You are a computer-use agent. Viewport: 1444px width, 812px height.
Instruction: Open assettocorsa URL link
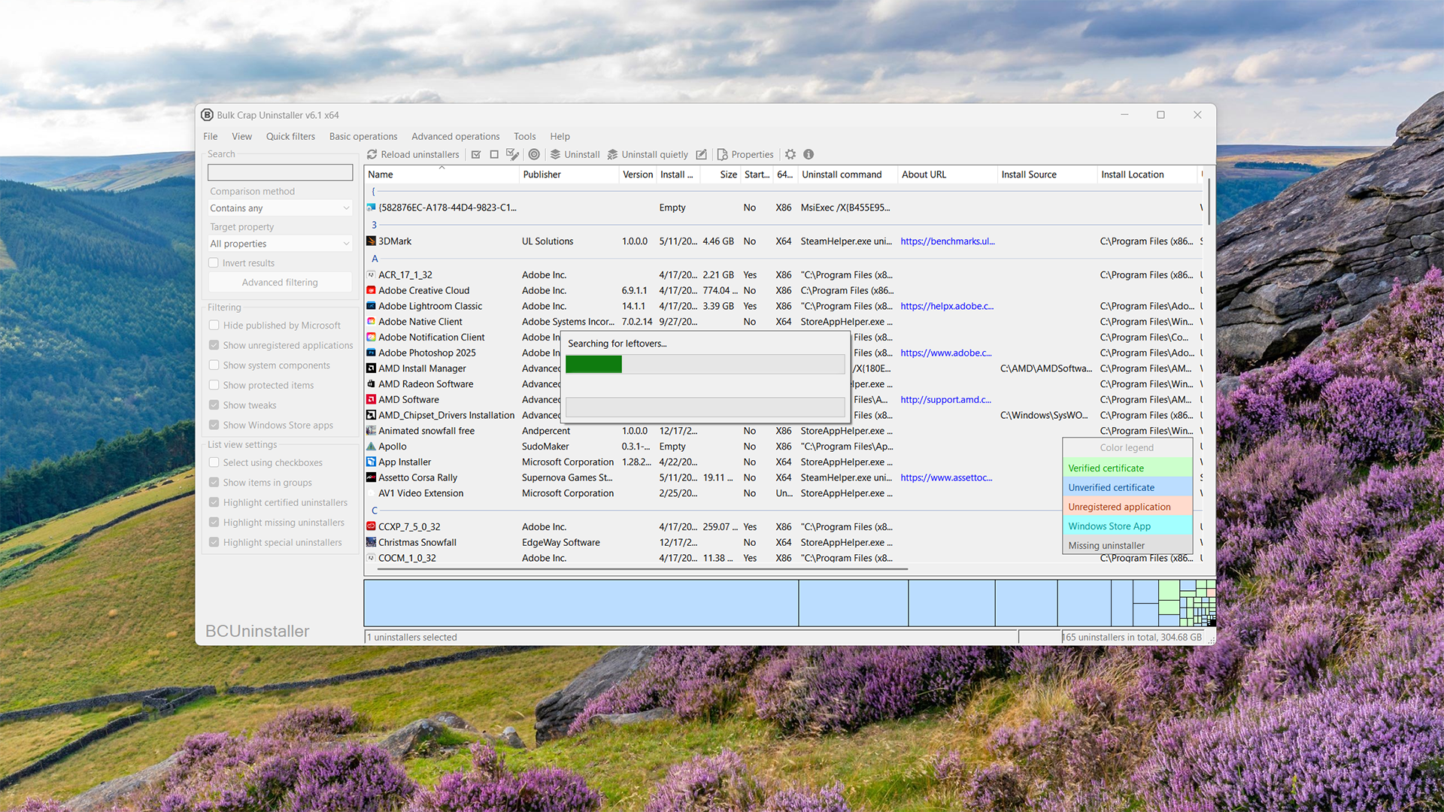946,477
